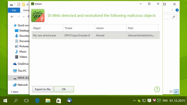Click the Export to file button
The height and width of the screenshot is (105, 187).
point(43,89)
